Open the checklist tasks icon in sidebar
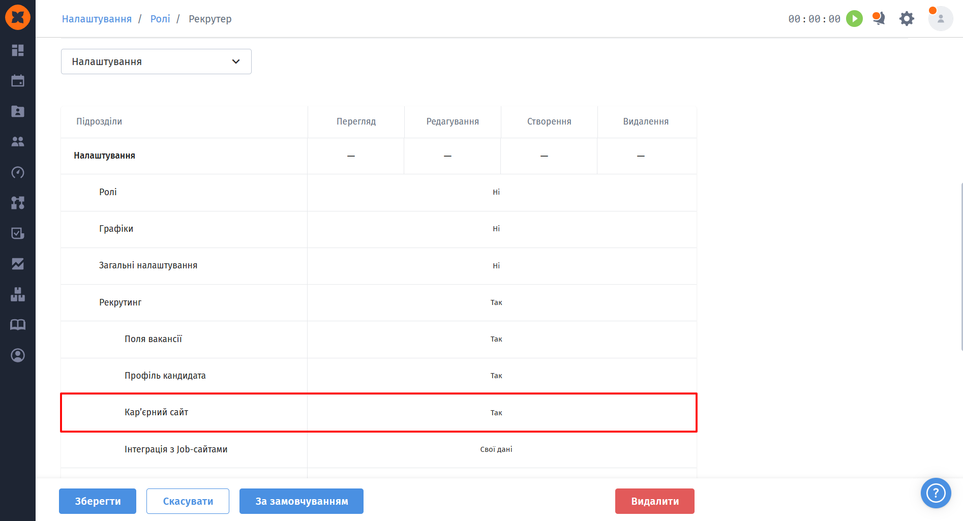The width and height of the screenshot is (963, 521). coord(18,233)
